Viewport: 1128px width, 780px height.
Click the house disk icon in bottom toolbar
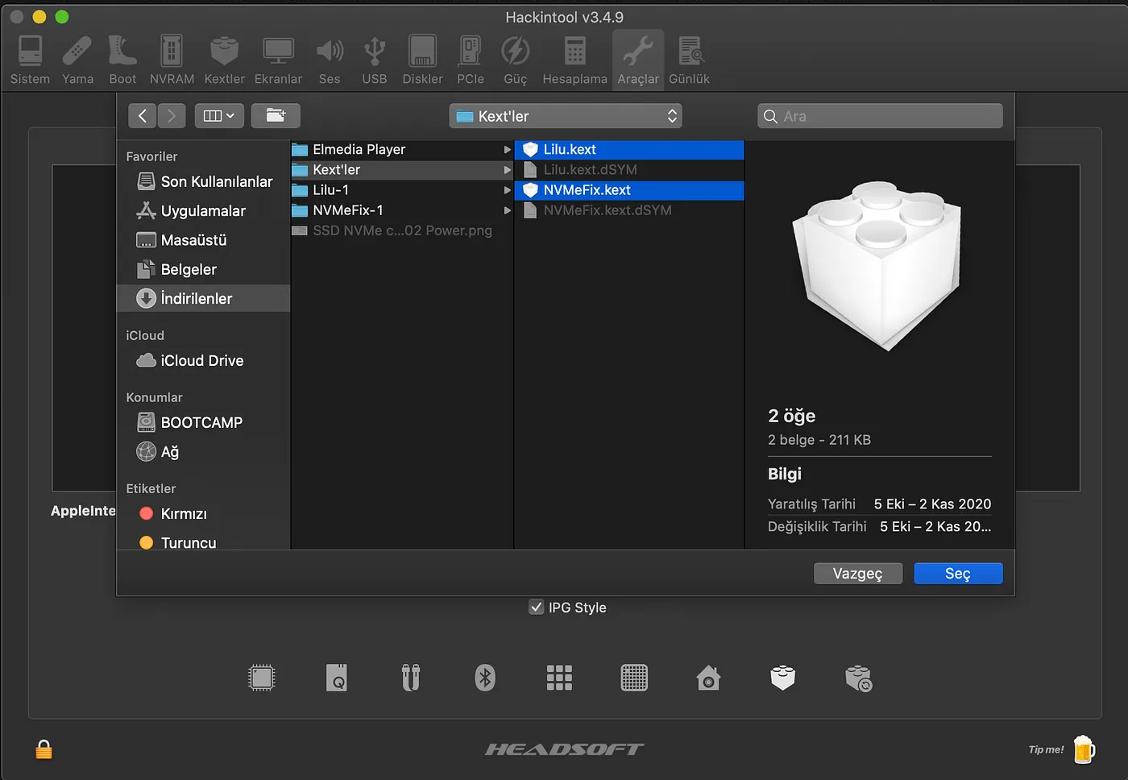[708, 678]
